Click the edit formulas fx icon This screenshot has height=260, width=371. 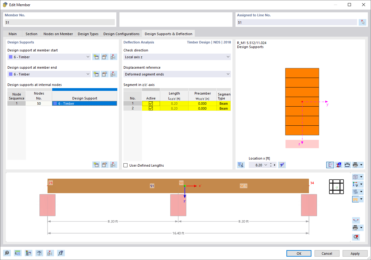tap(61, 253)
